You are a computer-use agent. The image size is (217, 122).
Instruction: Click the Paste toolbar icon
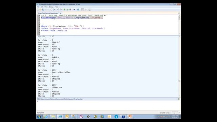(x=51, y=9)
